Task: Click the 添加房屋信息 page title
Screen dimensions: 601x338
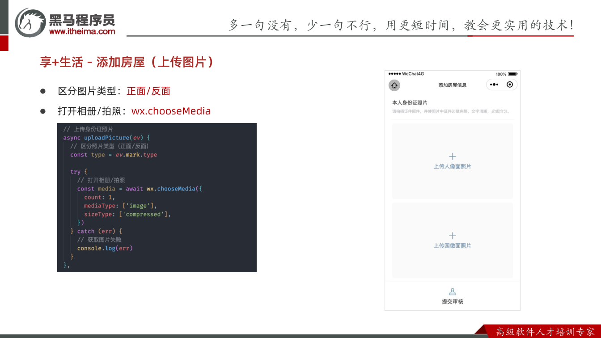Action: (x=453, y=85)
